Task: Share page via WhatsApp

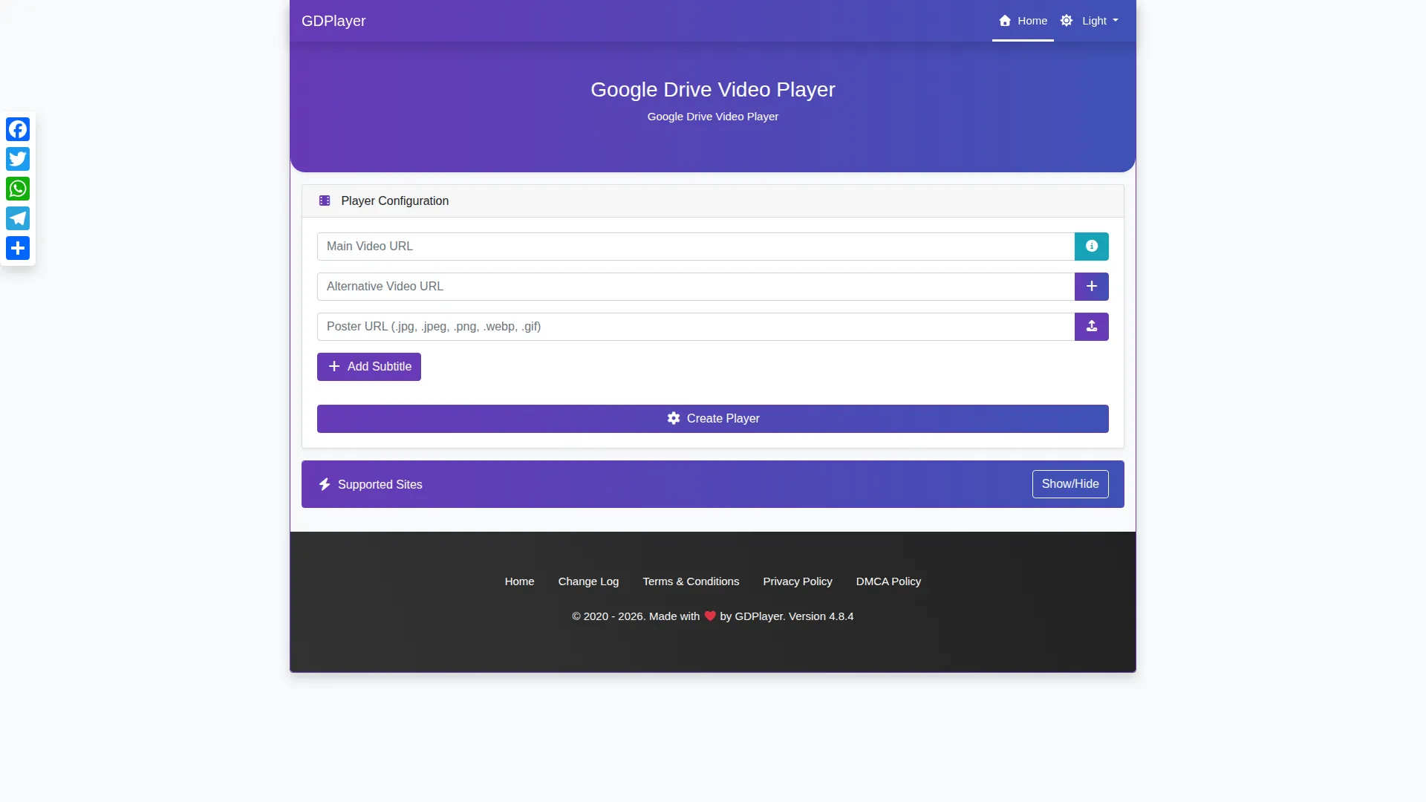Action: tap(18, 189)
